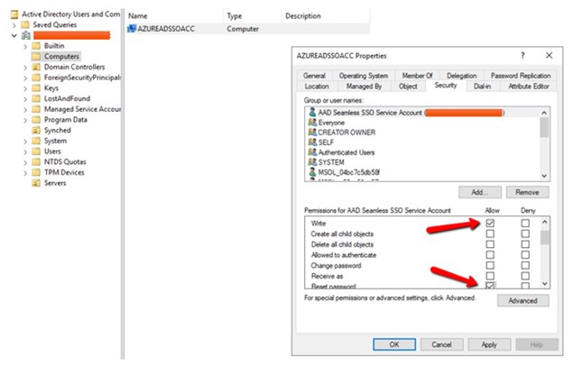
Task: Click the Users folder icon
Action: (36, 151)
